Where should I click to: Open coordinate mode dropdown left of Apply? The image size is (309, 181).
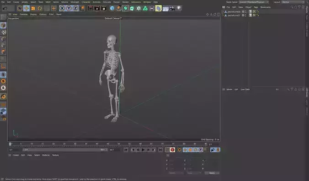pos(194,173)
